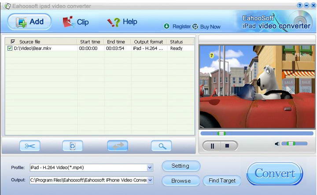Click the Output format column header
The width and height of the screenshot is (317, 195).
coord(149,42)
